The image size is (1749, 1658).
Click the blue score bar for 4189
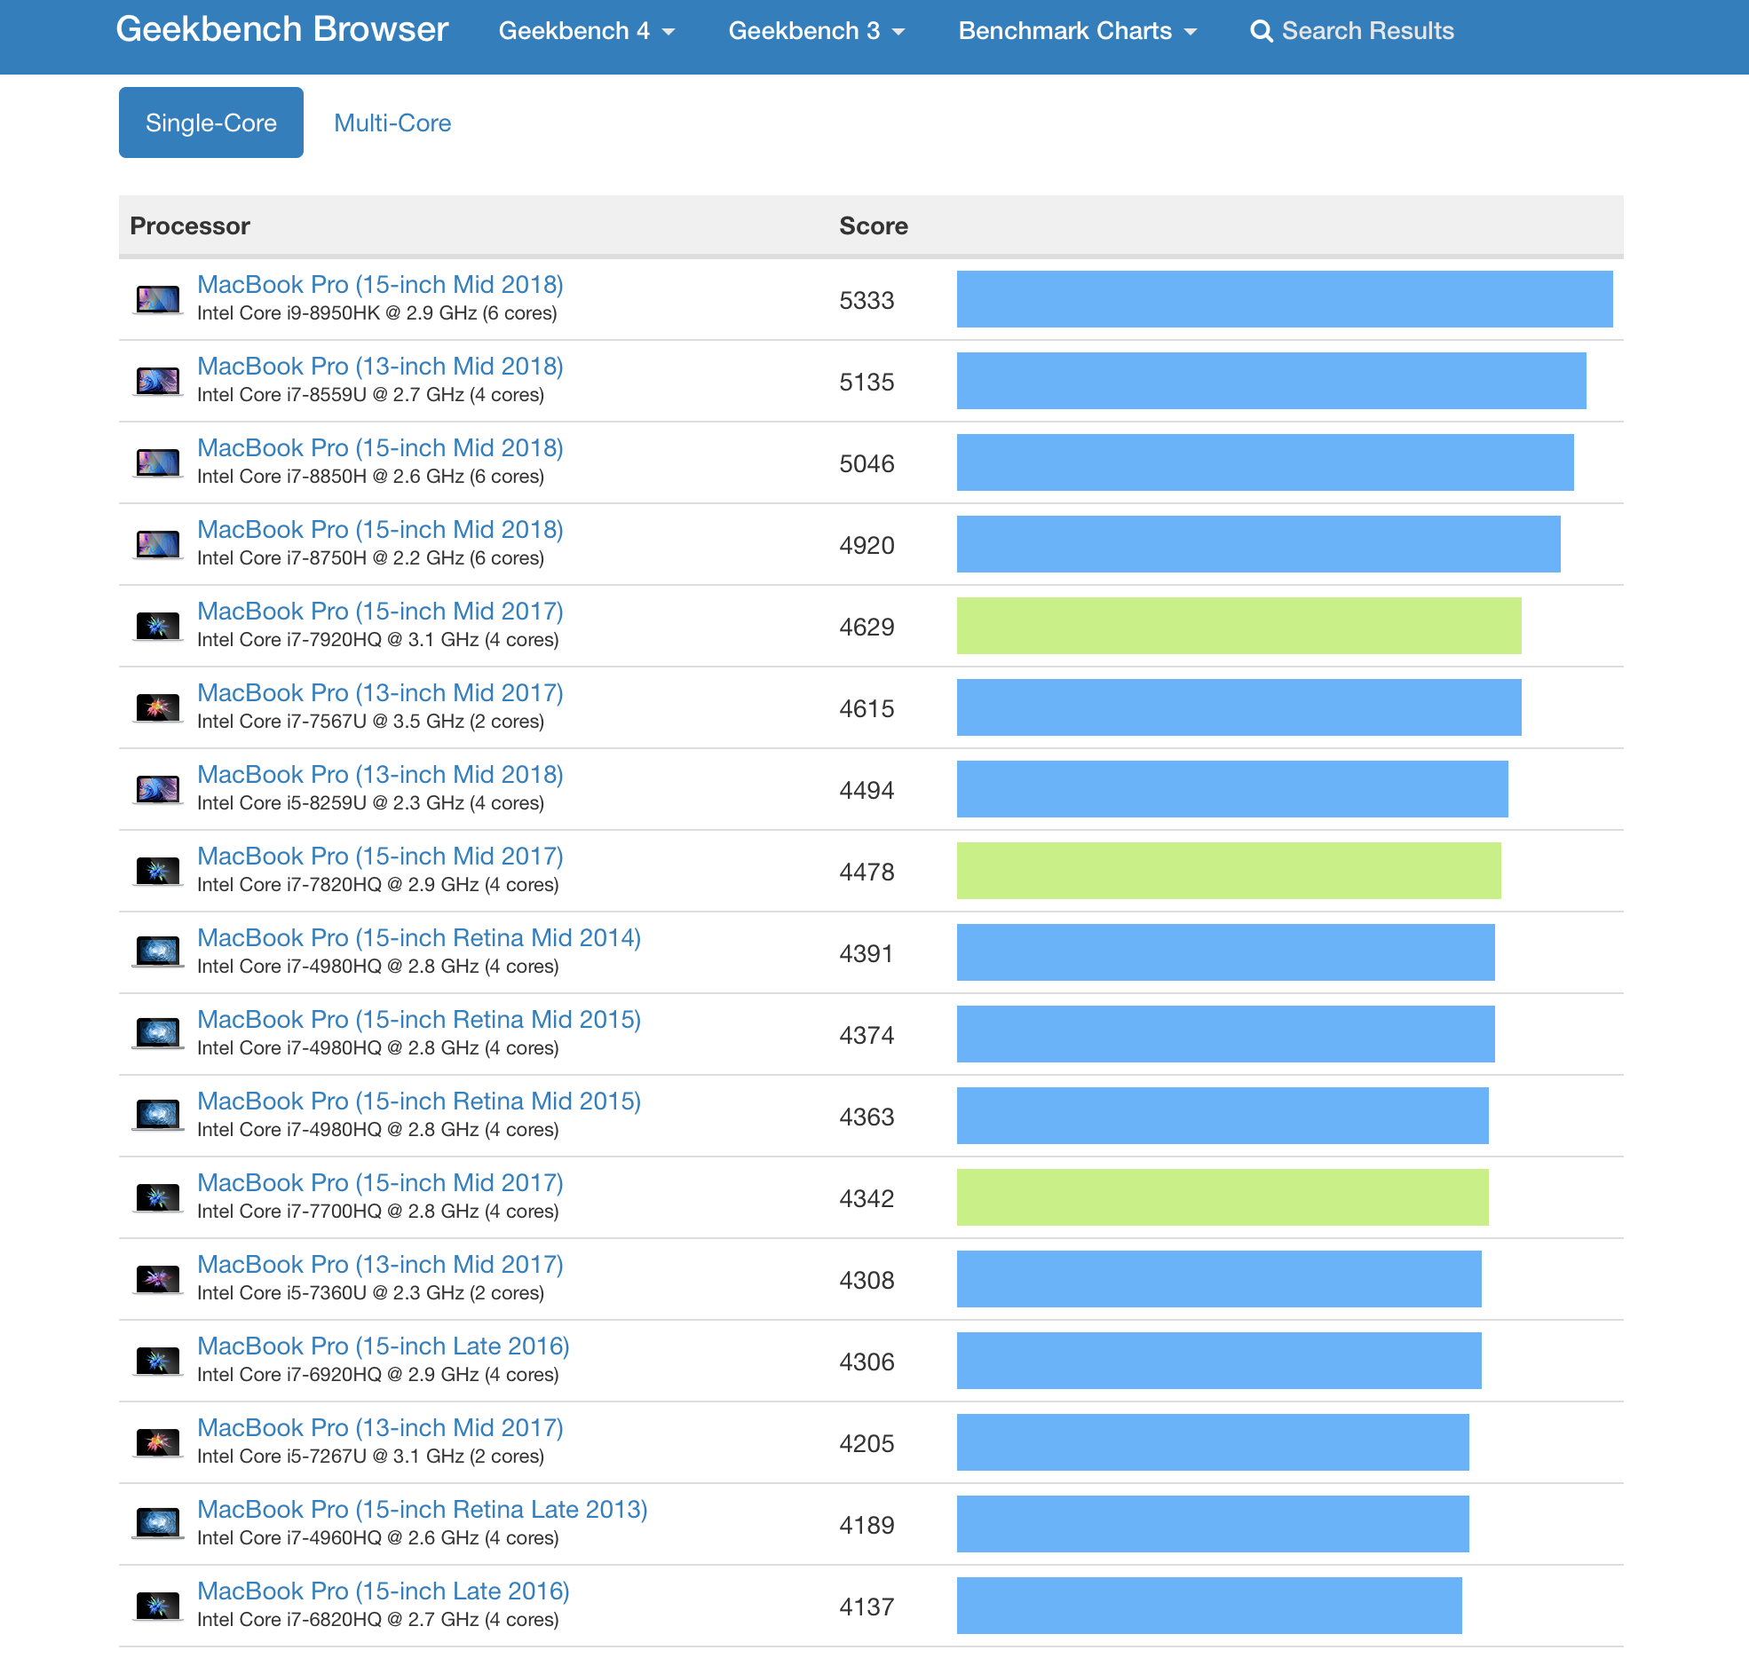(1213, 1524)
